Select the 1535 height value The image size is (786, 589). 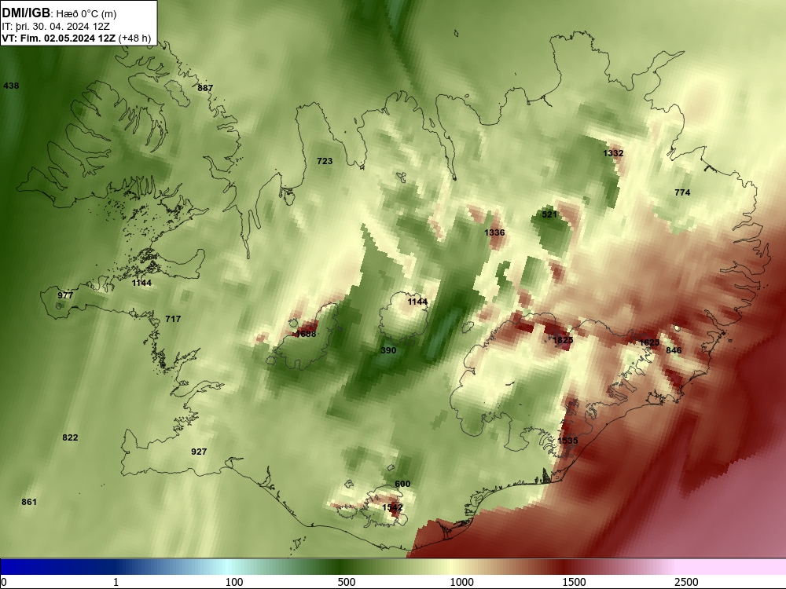coord(567,441)
